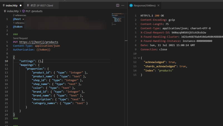Image resolution: width=223 pixels, height=126 pixels.
Task: Switch to the SP REST Client tab
Action: (42, 5)
